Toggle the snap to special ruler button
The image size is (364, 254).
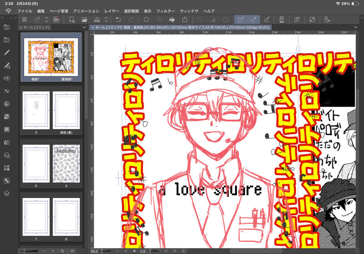tap(253, 20)
